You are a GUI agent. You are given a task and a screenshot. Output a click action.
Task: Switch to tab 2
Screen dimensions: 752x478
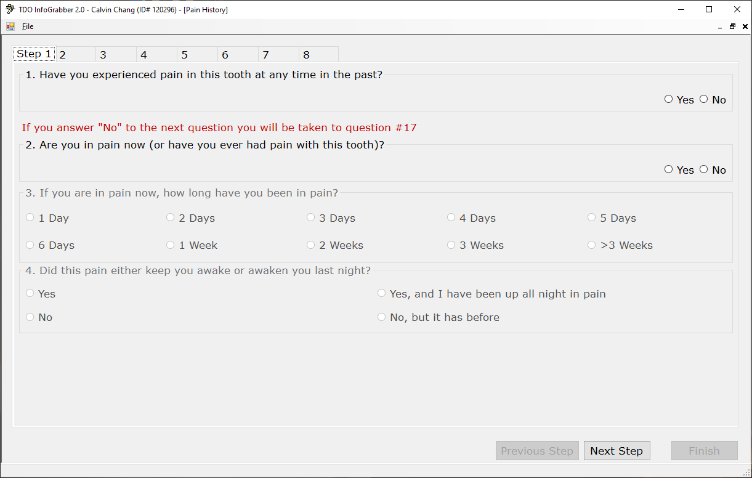[x=63, y=55]
